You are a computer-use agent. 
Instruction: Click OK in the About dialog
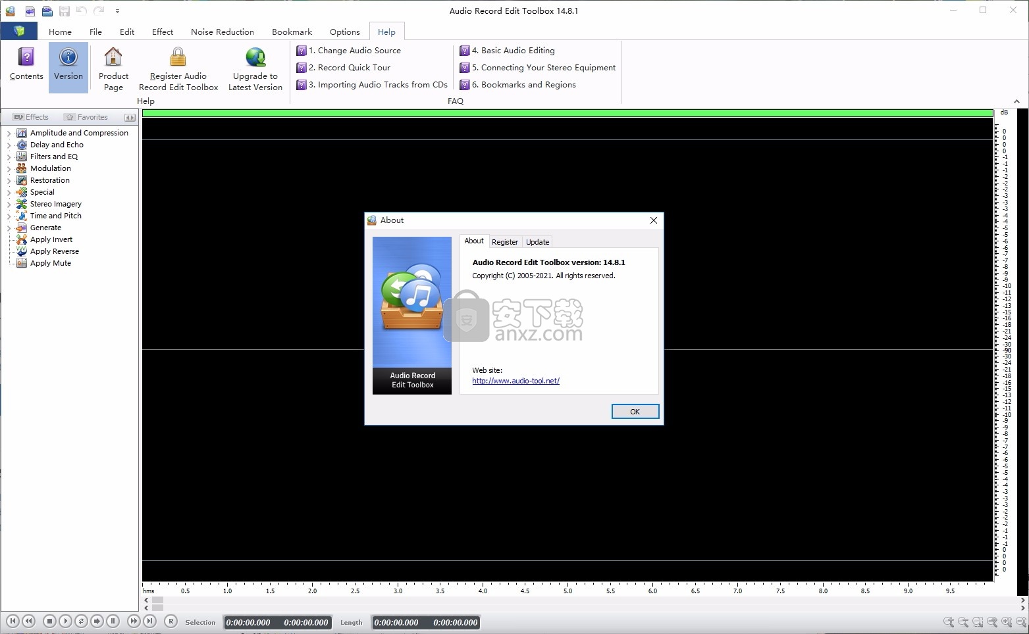[635, 412]
